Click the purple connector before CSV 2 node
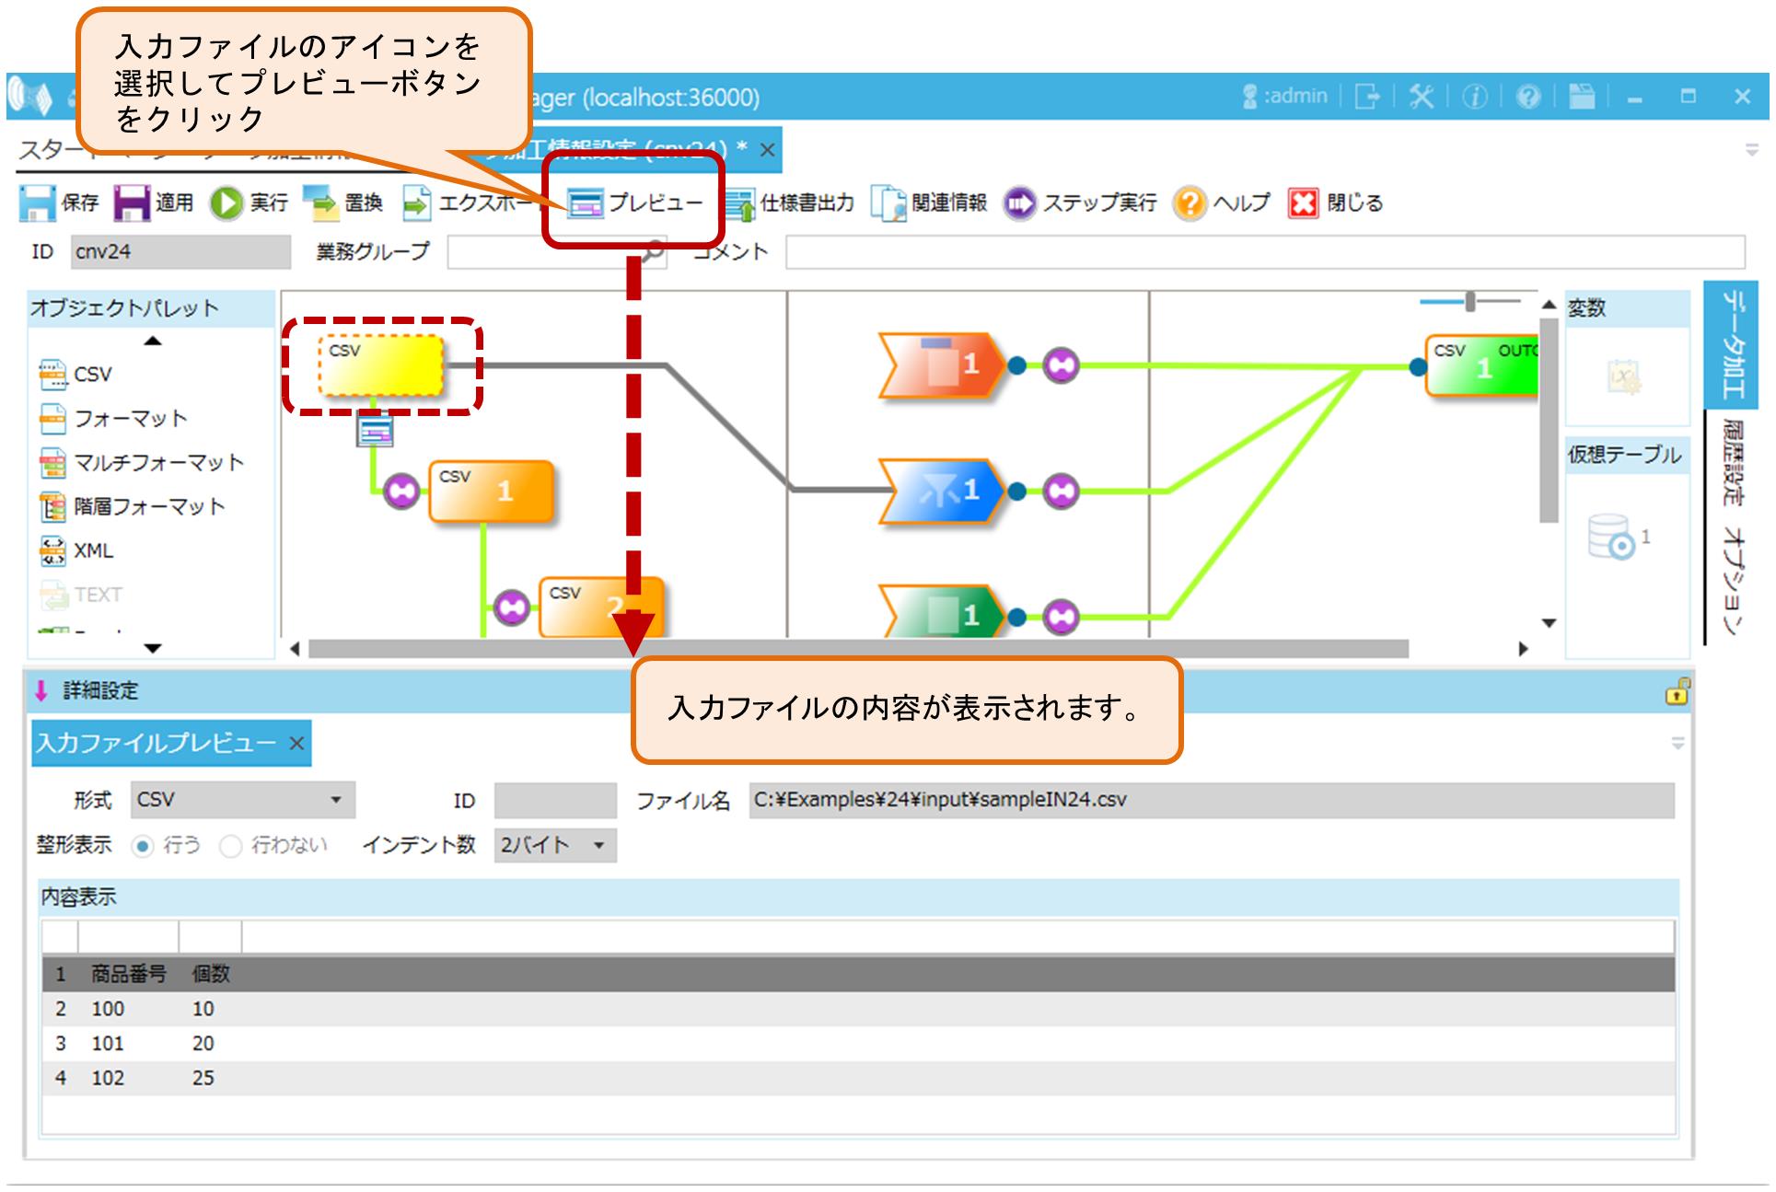The height and width of the screenshot is (1192, 1776). pos(512,608)
